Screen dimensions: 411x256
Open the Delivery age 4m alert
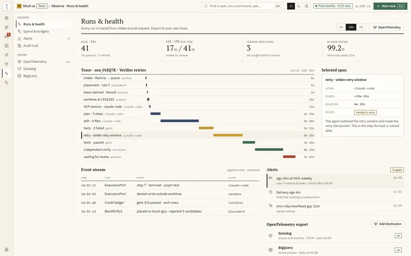click(335, 195)
